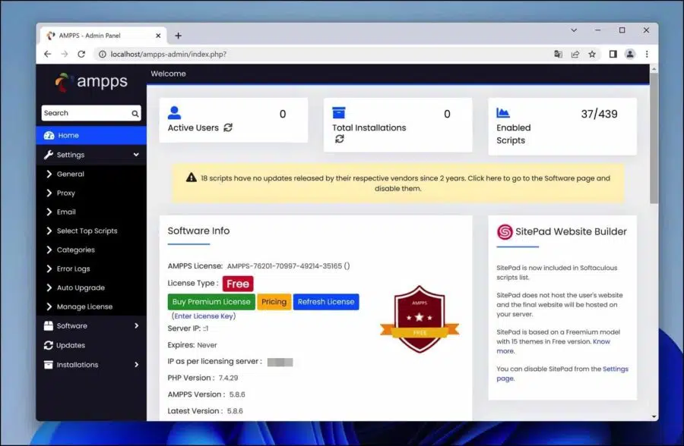The width and height of the screenshot is (684, 446).
Task: Bookmark this page with star icon
Action: (x=592, y=54)
